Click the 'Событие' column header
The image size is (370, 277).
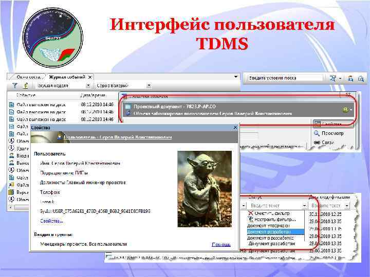pyautogui.click(x=26, y=95)
